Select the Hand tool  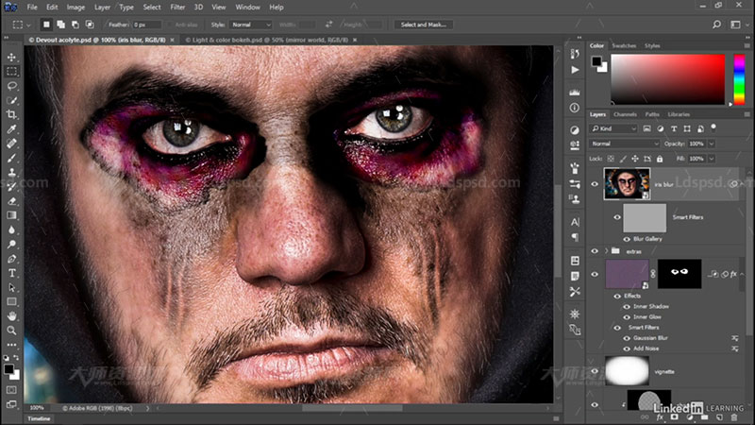tap(11, 316)
